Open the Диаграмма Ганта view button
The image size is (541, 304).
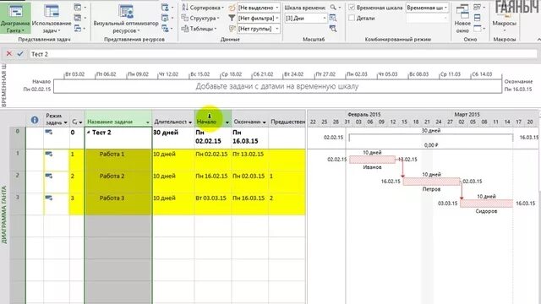(x=15, y=18)
